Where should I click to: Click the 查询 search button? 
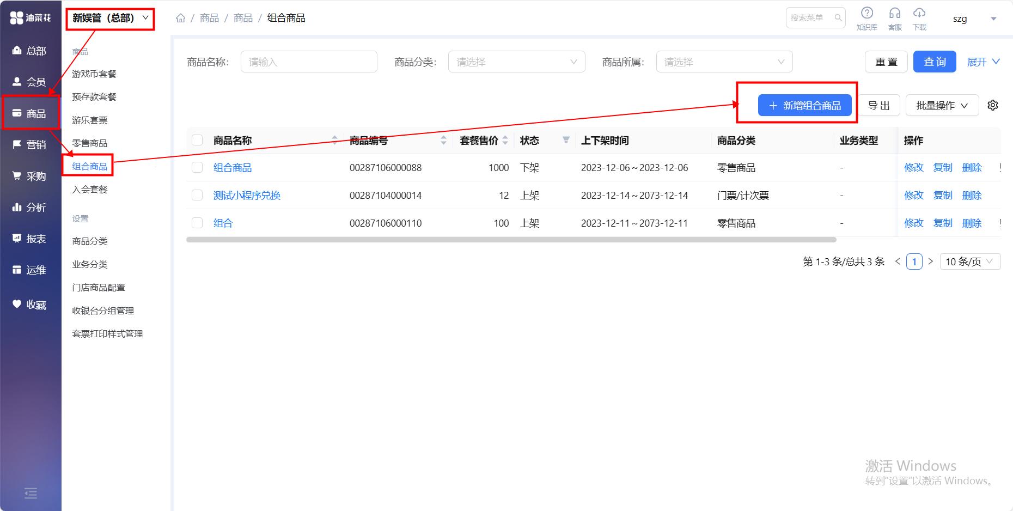pyautogui.click(x=935, y=62)
